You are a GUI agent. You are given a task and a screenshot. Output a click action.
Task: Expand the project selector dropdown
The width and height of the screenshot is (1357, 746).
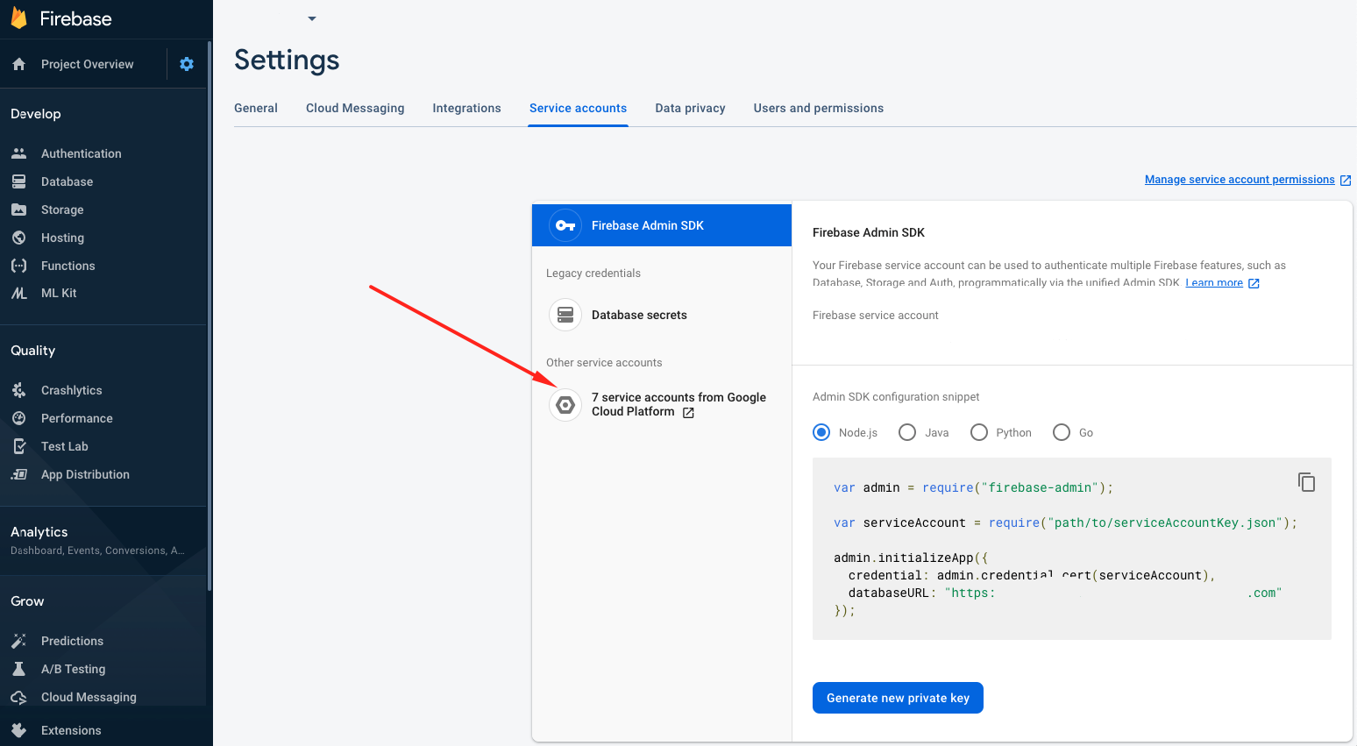click(x=311, y=18)
